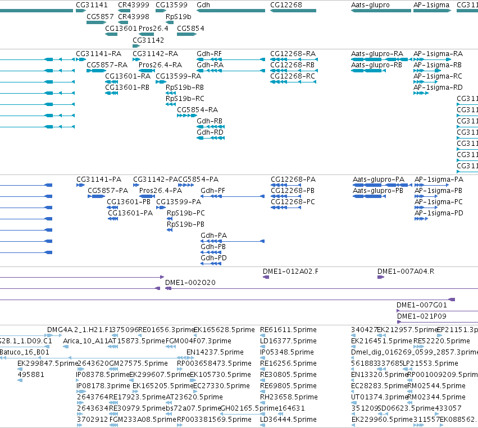This screenshot has height=428, width=478.
Task: Click the CG12268 gene bar
Action: [x=293, y=11]
